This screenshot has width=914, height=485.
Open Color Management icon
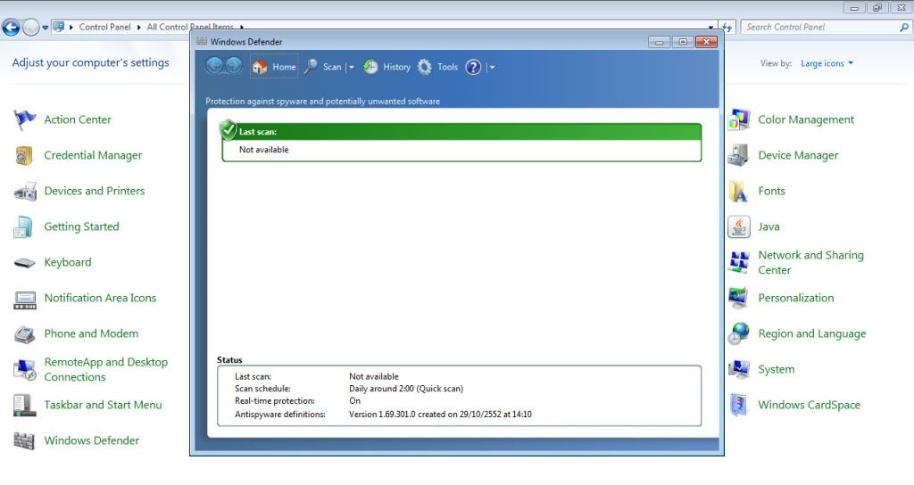738,120
